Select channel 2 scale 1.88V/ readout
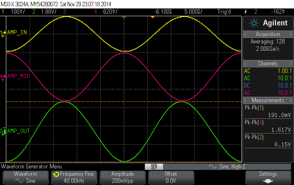 (49, 12)
